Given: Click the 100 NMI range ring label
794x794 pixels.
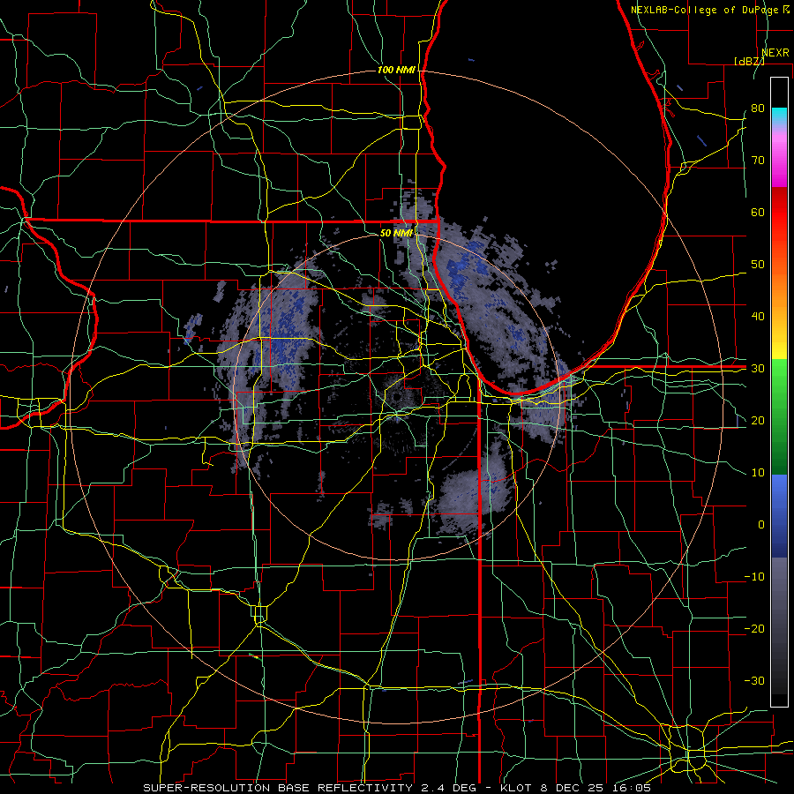Looking at the screenshot, I should click(x=396, y=70).
